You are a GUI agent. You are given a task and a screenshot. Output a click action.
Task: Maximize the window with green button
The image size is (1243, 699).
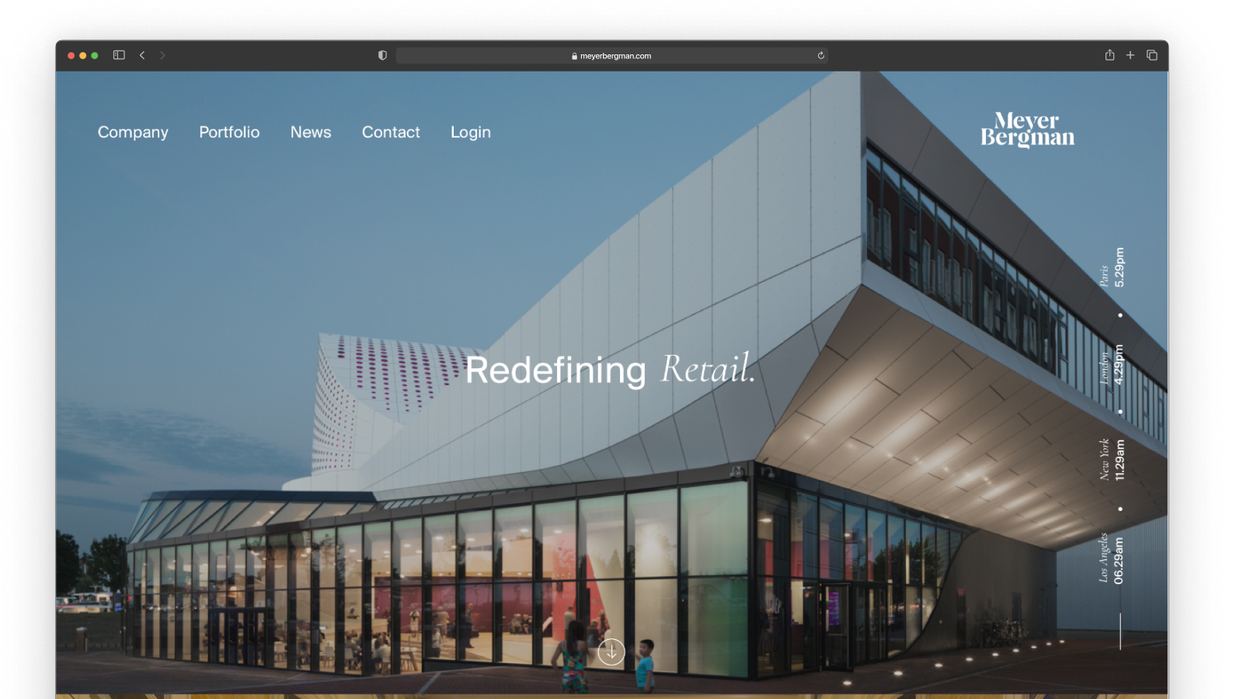95,55
